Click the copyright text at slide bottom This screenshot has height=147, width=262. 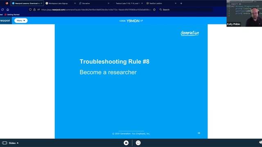point(131,134)
